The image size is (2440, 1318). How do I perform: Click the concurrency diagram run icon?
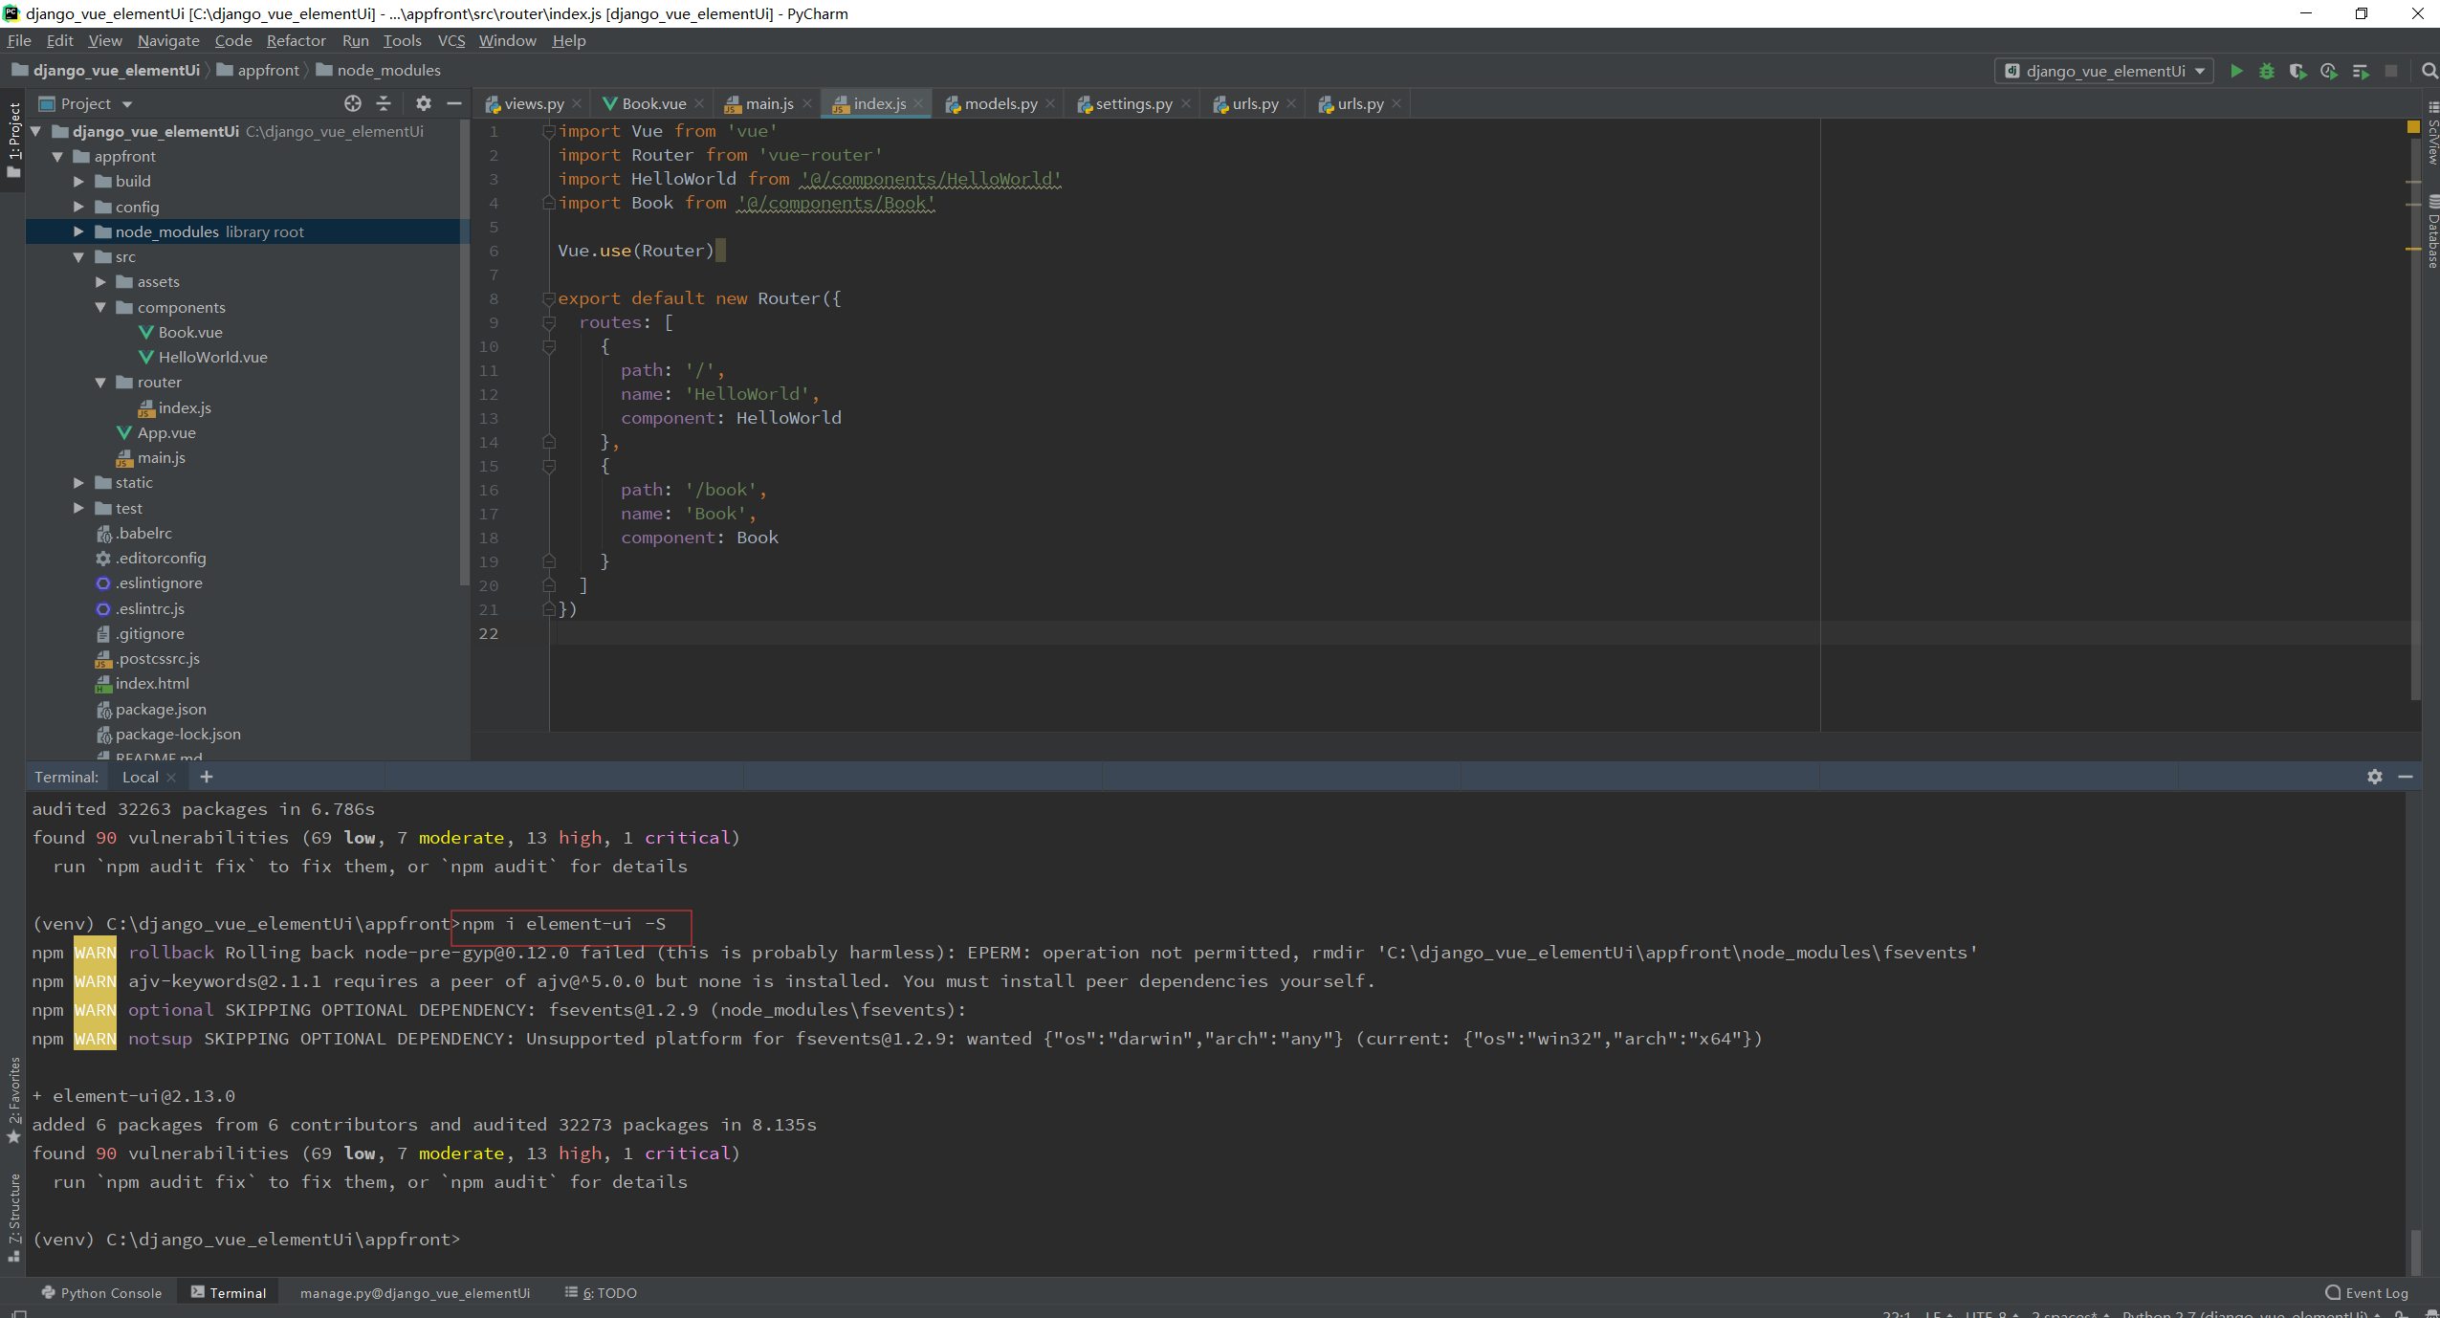(2361, 71)
